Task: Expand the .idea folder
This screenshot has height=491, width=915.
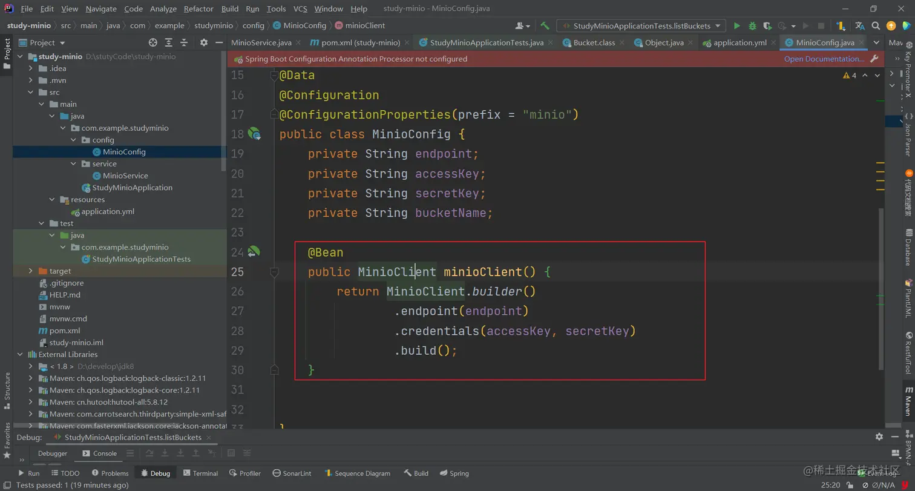Action: click(x=31, y=68)
